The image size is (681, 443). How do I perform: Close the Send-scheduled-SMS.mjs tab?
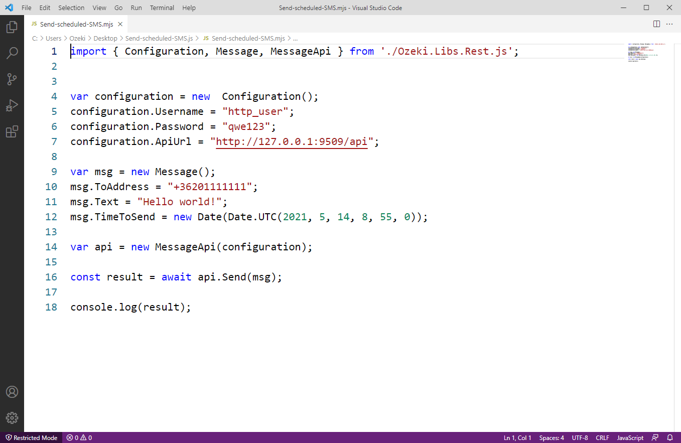tap(120, 24)
